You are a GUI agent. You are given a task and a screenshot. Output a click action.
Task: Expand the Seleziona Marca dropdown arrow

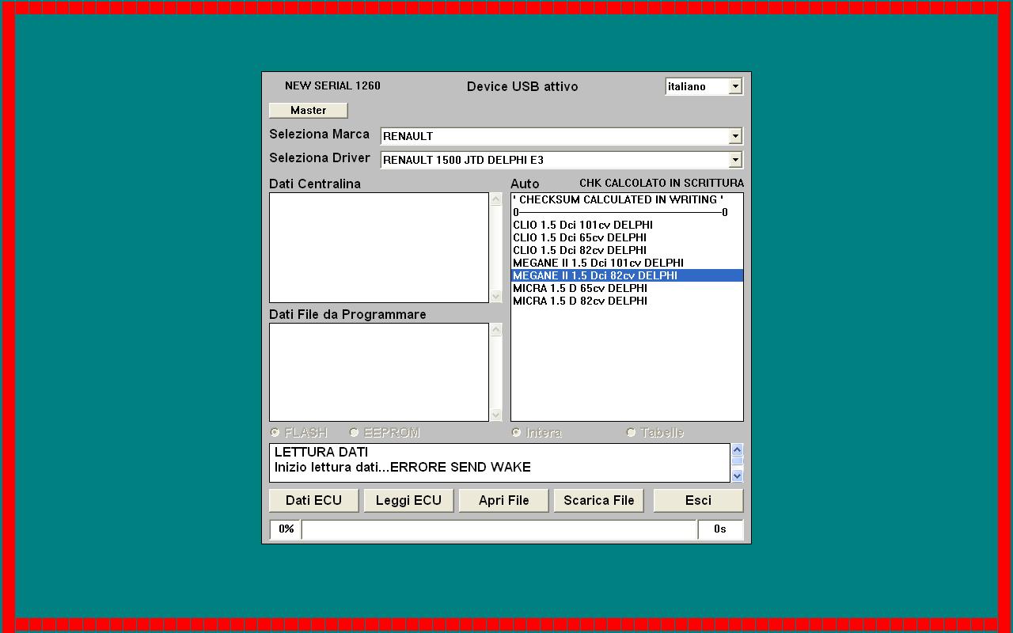(735, 136)
